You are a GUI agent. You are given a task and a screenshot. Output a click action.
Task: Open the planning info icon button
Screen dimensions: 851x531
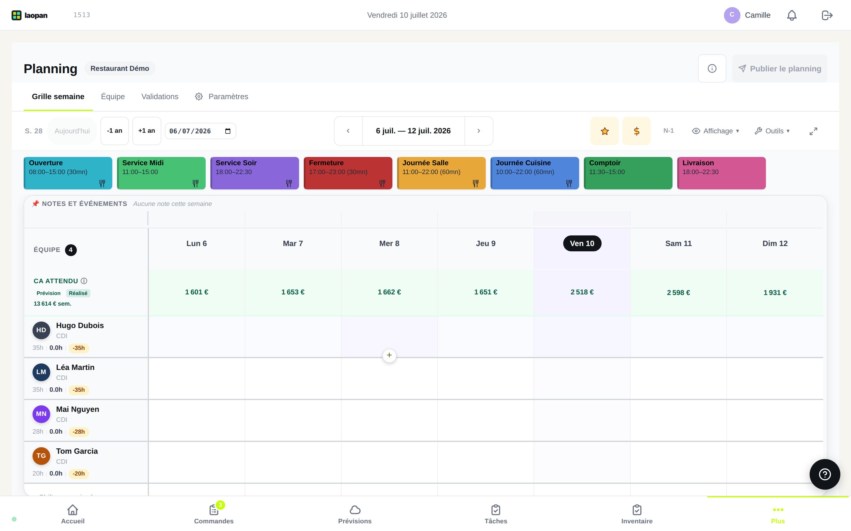pos(712,68)
